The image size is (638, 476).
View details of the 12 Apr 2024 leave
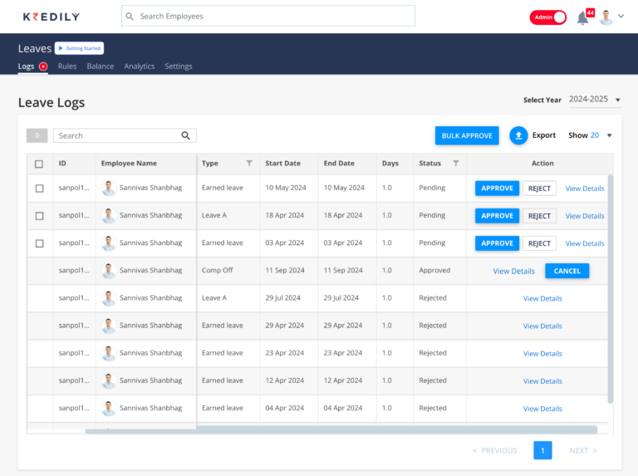coord(542,381)
